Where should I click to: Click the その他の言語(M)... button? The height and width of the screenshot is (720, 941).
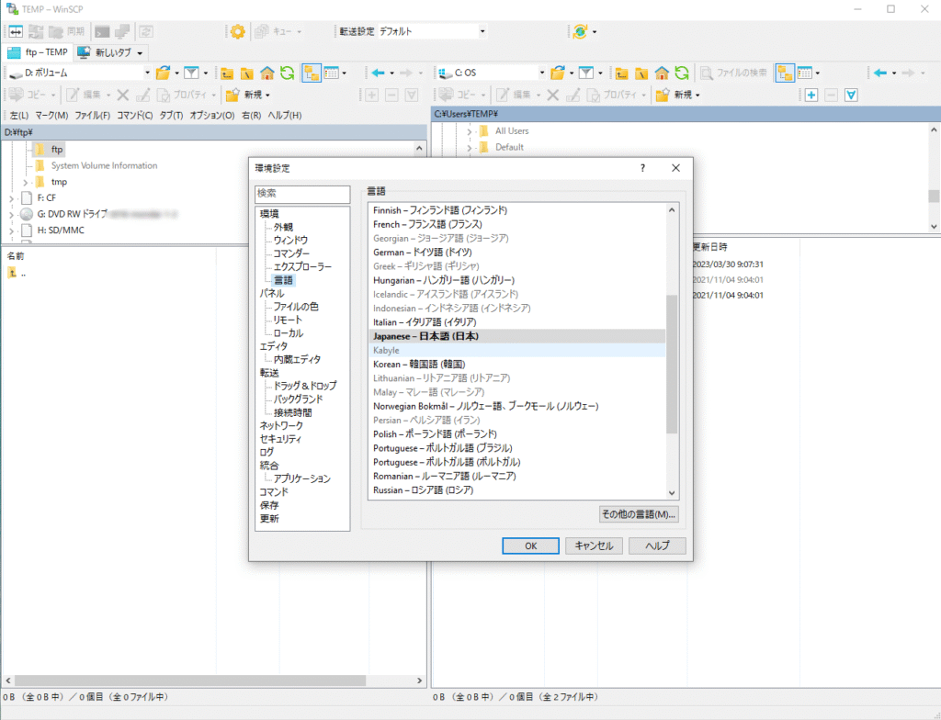pos(639,514)
